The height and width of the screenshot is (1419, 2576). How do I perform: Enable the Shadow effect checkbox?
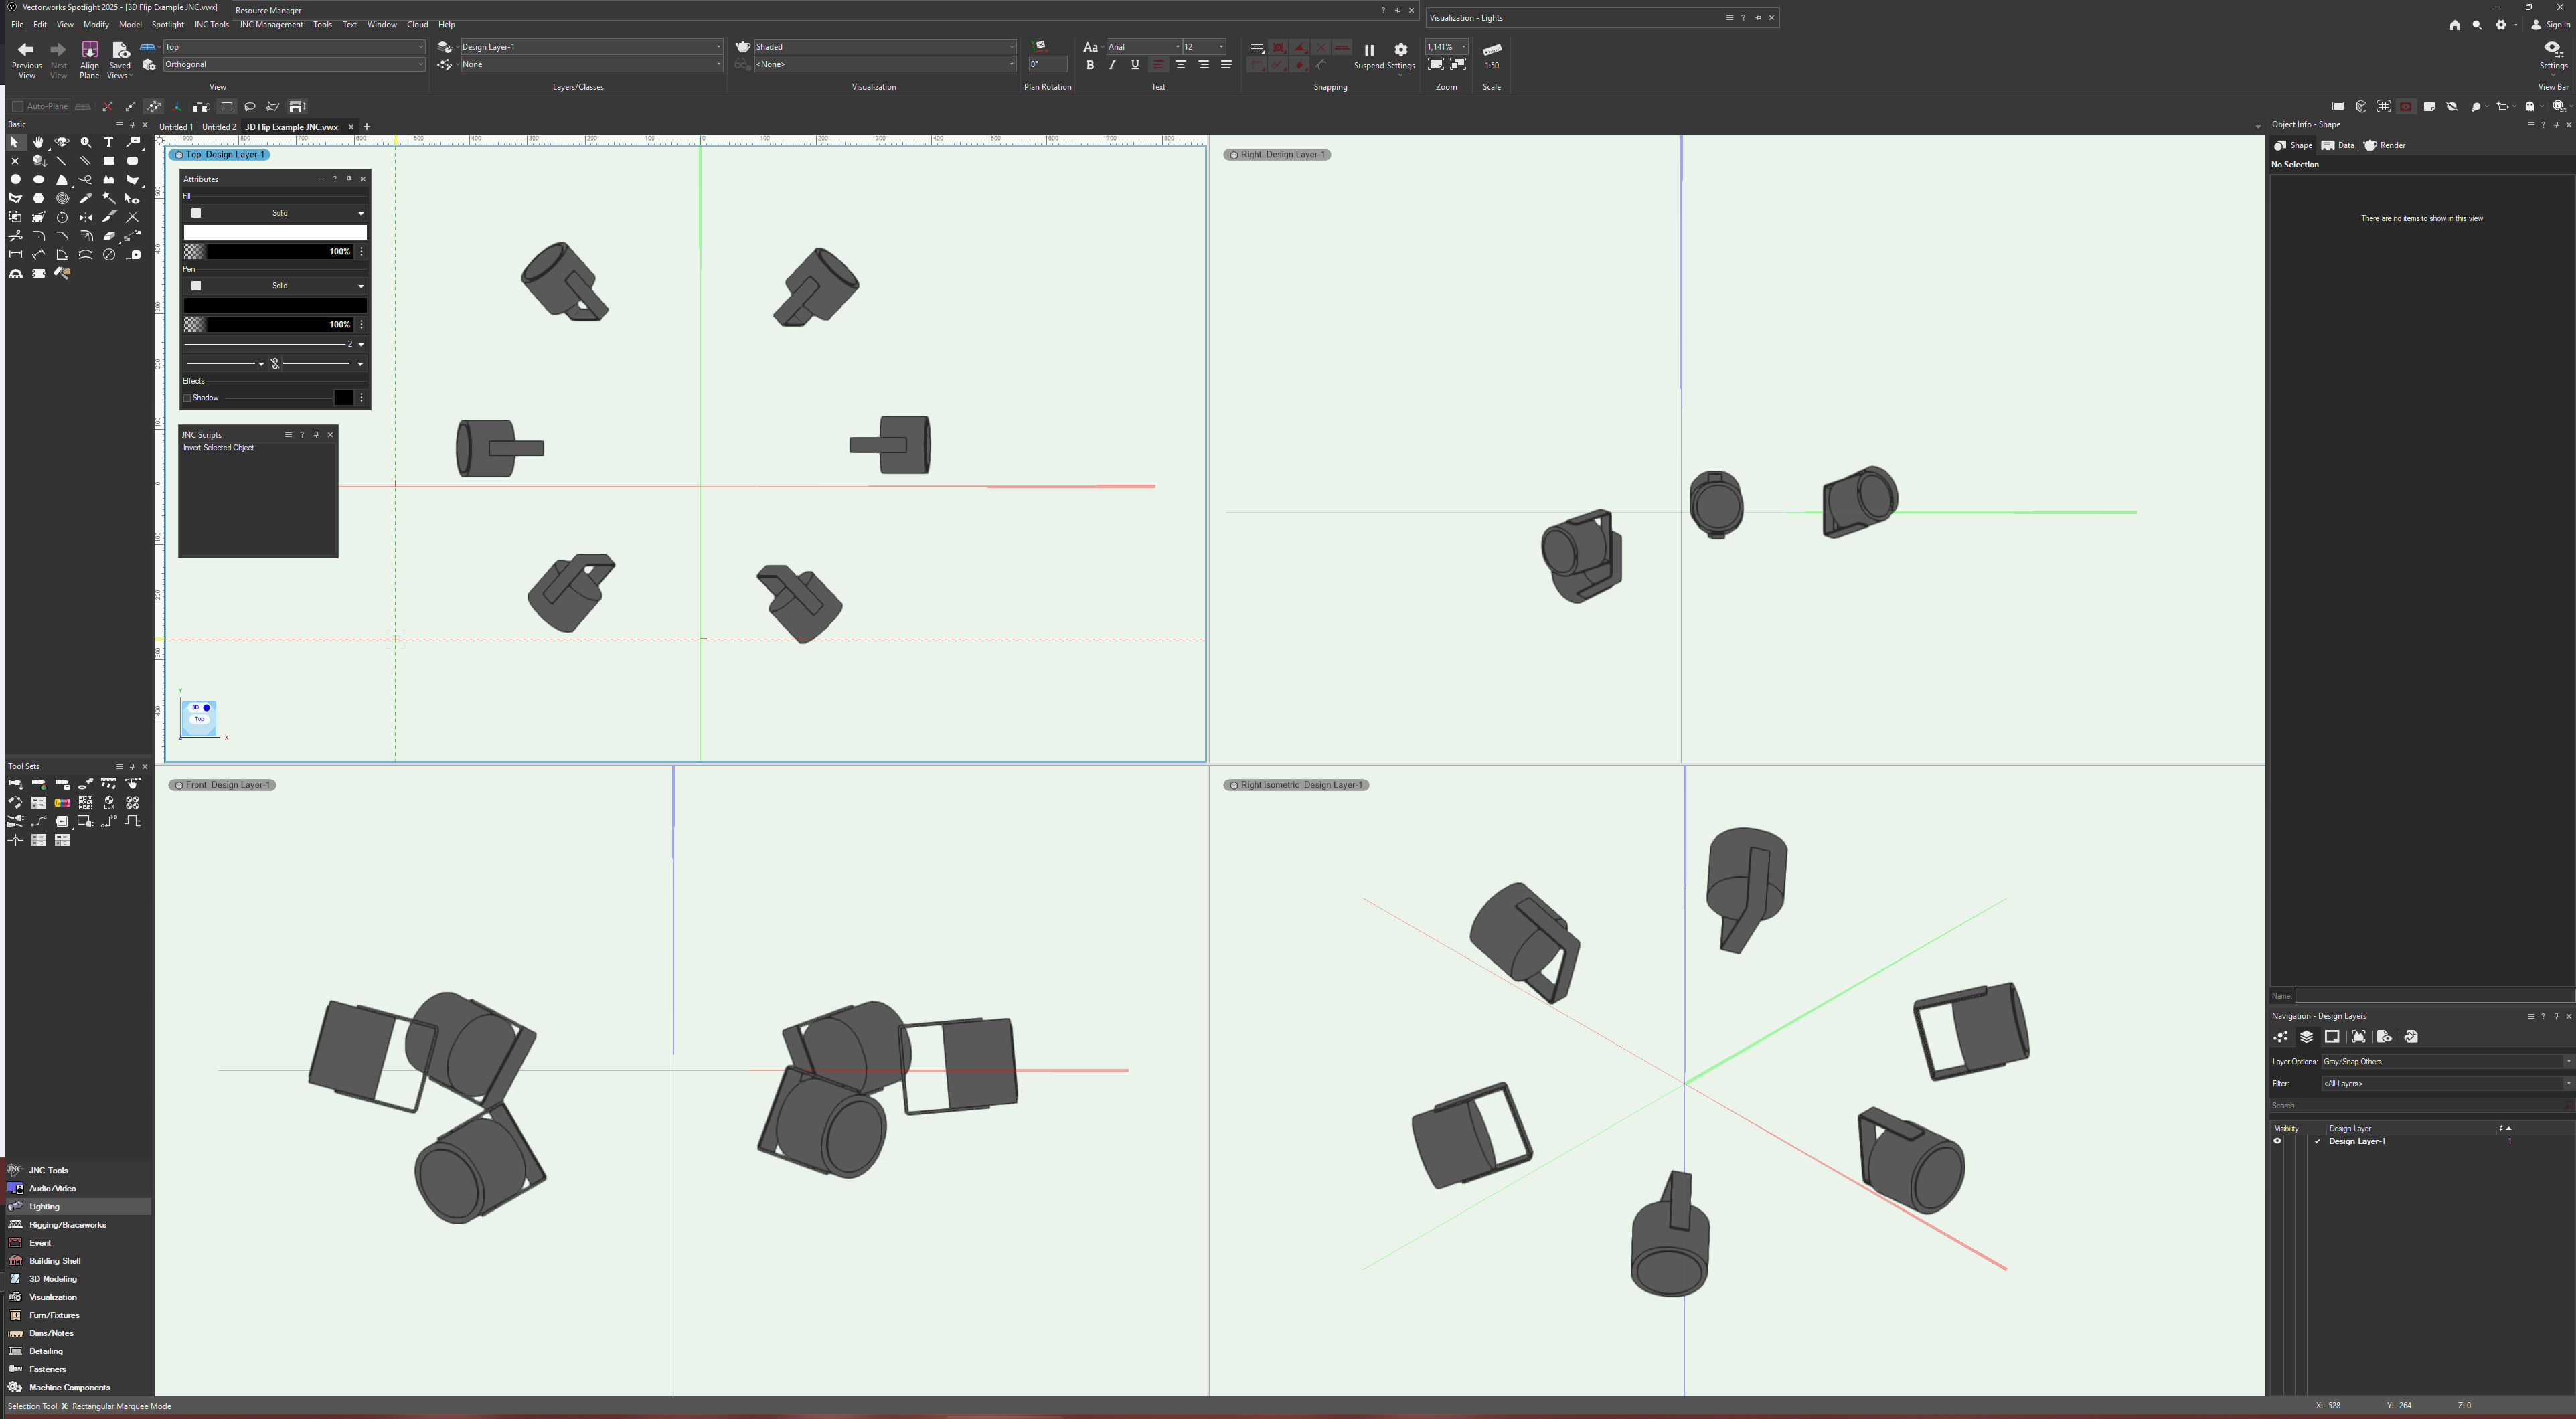[187, 398]
